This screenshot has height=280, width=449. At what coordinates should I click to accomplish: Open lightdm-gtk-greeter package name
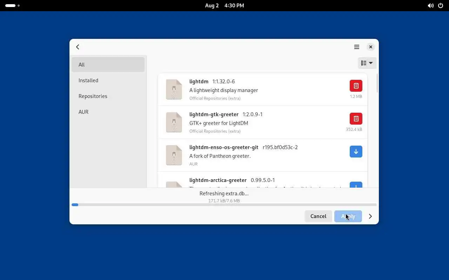214,114
